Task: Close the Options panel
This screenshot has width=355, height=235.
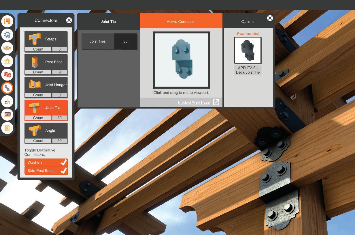Action: click(270, 18)
